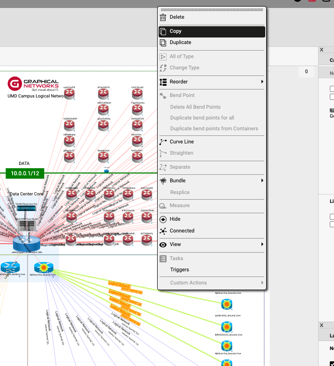Click the green 10.0.0.1/12 network label

pyautogui.click(x=25, y=173)
